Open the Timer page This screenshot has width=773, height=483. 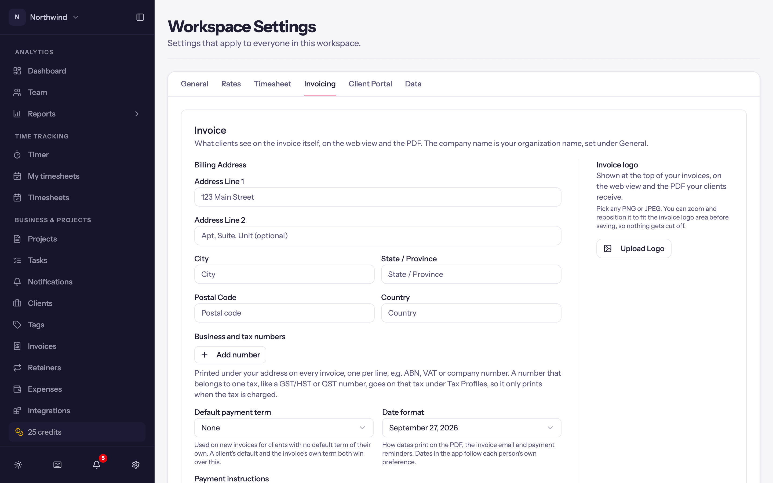pyautogui.click(x=77, y=155)
